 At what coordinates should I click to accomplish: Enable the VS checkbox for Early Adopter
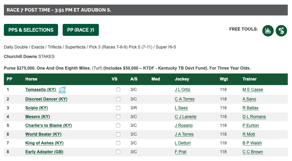tap(118, 152)
